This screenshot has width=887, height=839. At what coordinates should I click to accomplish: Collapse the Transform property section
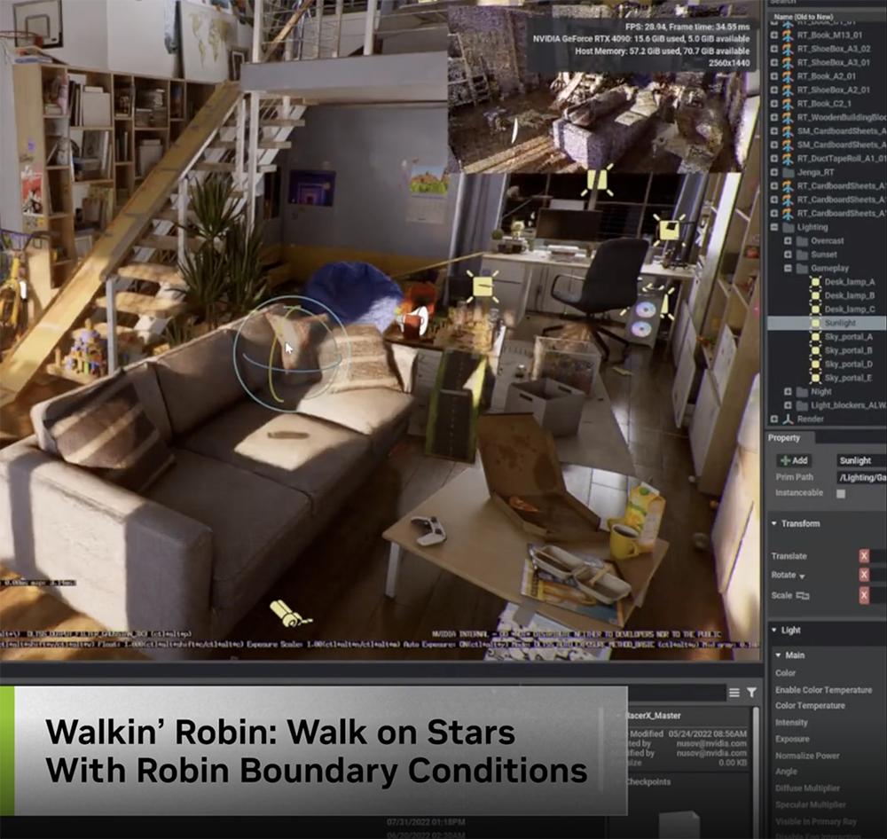(x=773, y=524)
